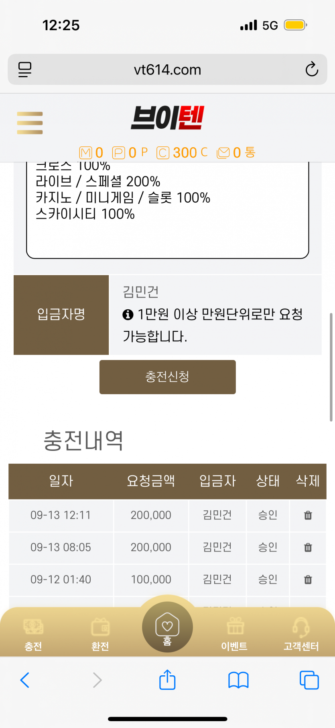
Task: Tap the 브이텐 site logo
Action: tap(168, 118)
